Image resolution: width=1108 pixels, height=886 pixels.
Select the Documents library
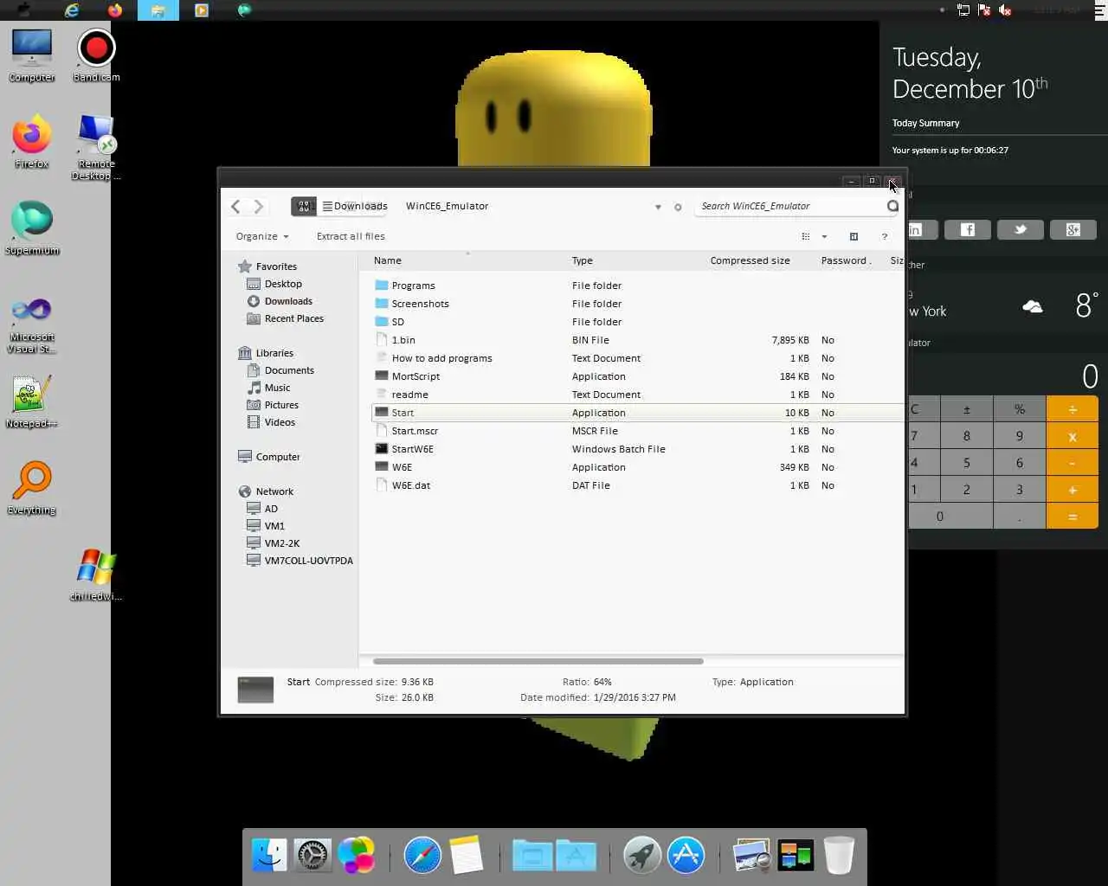point(289,370)
